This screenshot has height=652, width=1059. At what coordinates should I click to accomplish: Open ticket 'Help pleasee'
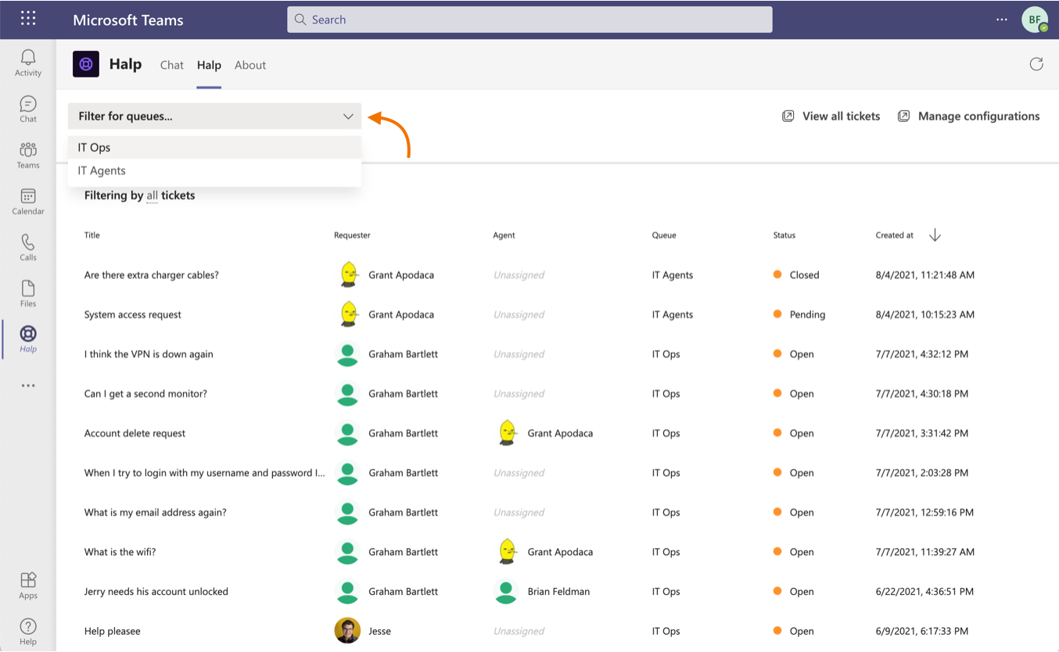pos(113,631)
